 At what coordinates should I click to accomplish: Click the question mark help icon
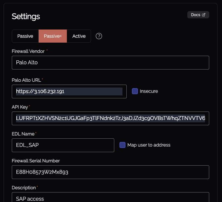99,36
